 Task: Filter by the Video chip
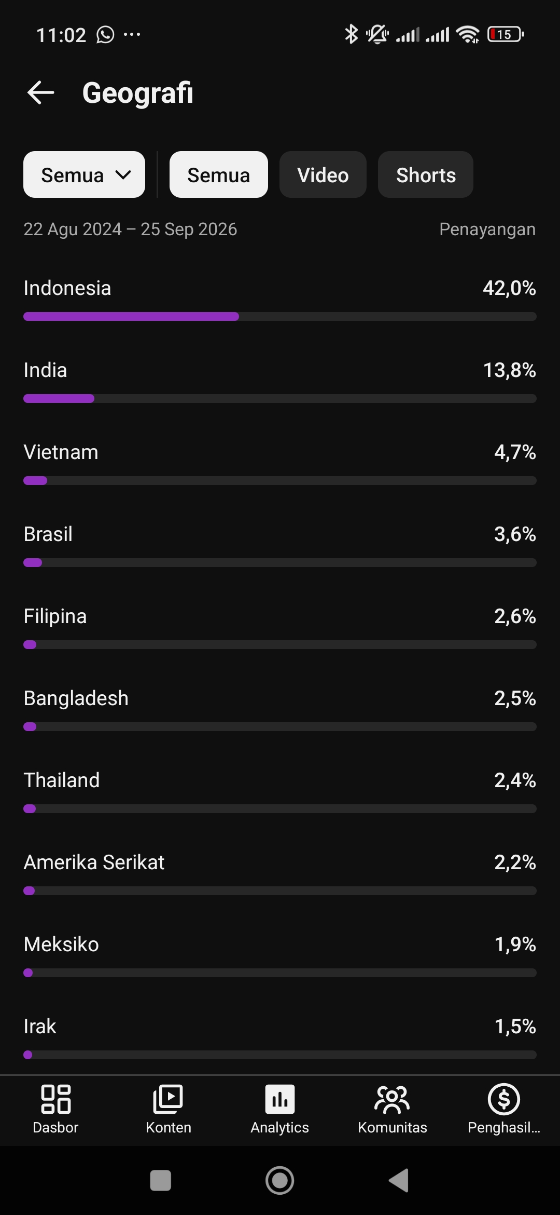pos(323,174)
